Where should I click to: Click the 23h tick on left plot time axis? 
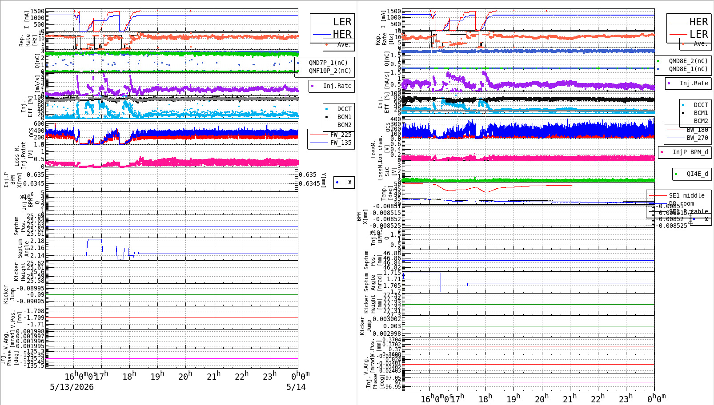pyautogui.click(x=269, y=376)
